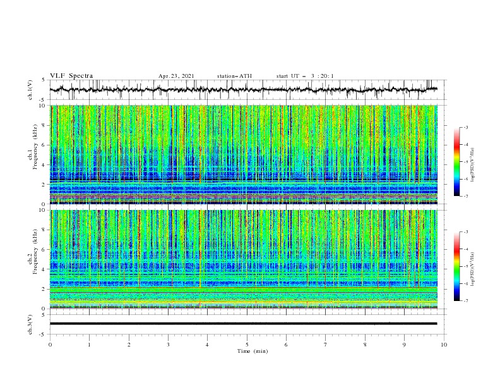Viewport: 500px width, 387px height.
Task: Click the time axis tick label '10'
Action: click(x=444, y=345)
